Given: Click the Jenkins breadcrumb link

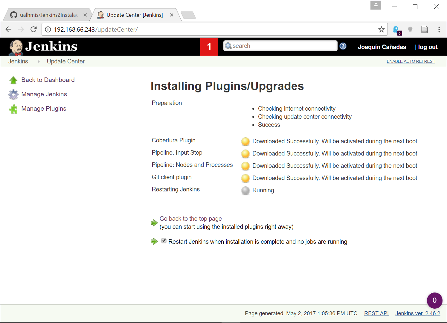Looking at the screenshot, I should [x=18, y=61].
